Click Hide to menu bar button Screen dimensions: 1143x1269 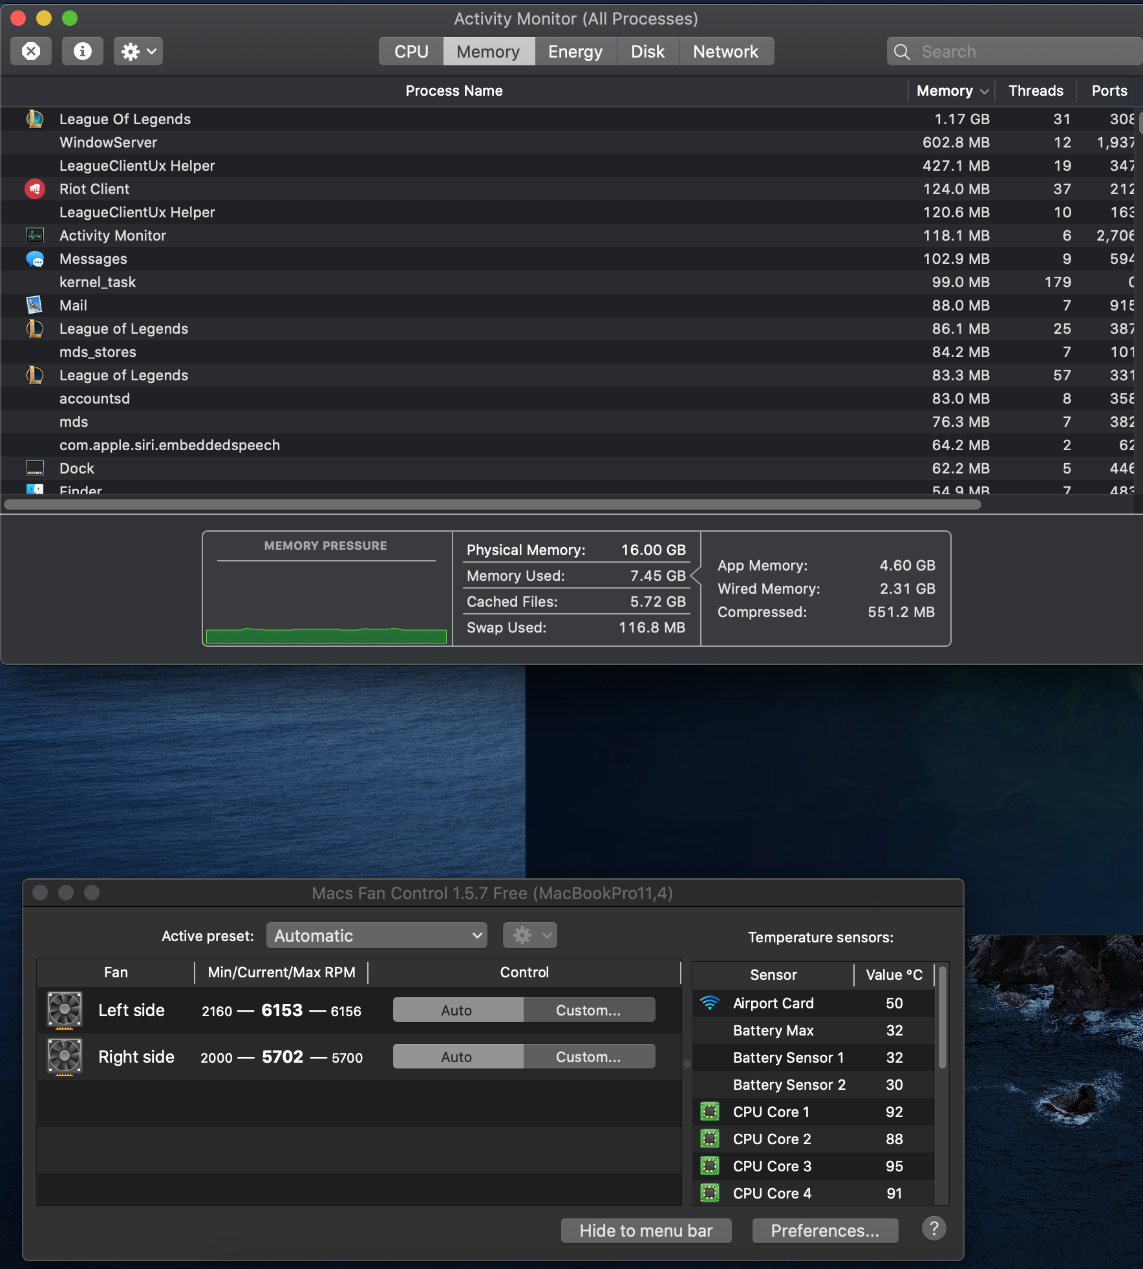tap(646, 1230)
